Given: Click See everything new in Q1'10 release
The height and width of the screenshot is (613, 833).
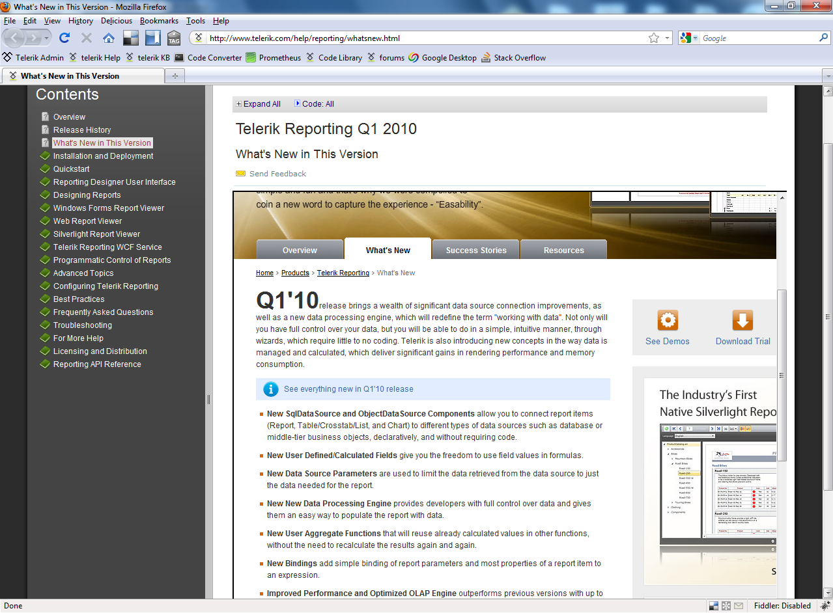Looking at the screenshot, I should (x=348, y=389).
